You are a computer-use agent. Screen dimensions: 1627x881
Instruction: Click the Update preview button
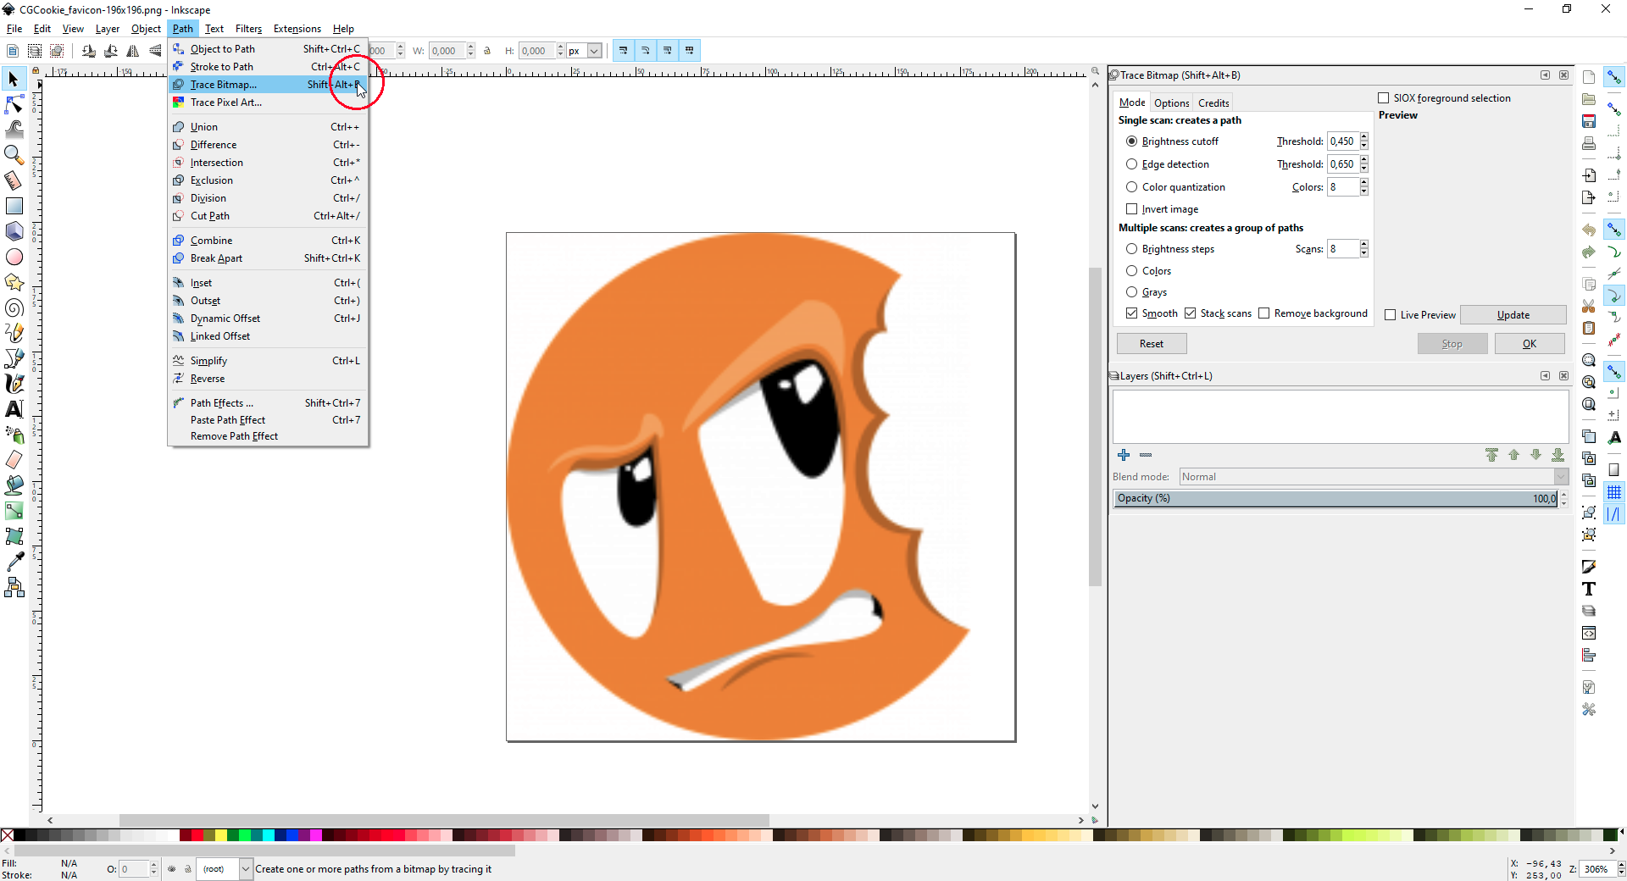point(1513,315)
